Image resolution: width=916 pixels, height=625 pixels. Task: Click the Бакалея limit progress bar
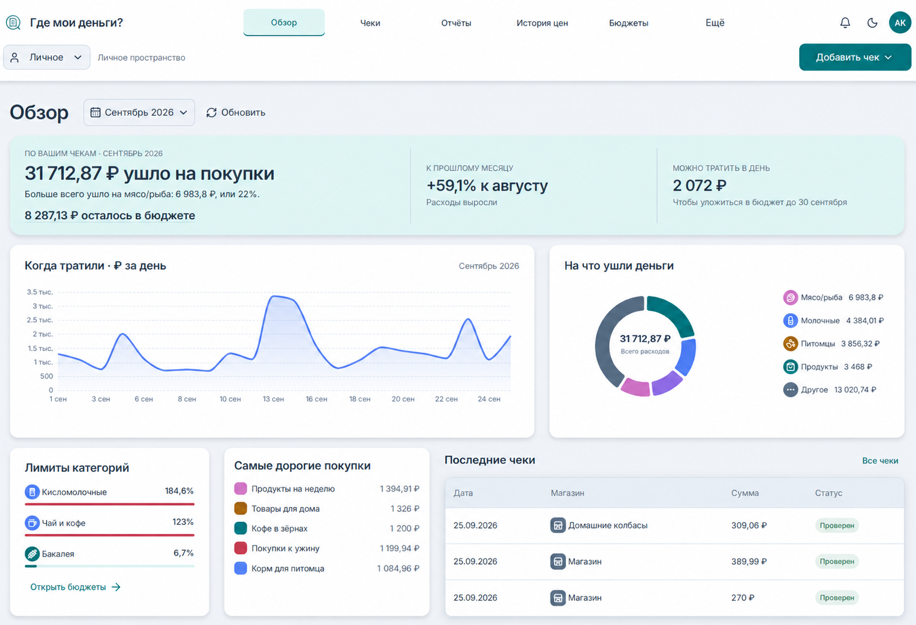point(110,566)
